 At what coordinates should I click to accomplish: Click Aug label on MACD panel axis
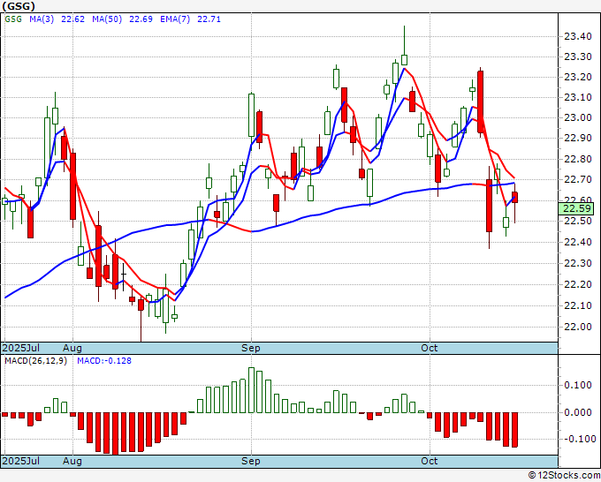pyautogui.click(x=72, y=461)
